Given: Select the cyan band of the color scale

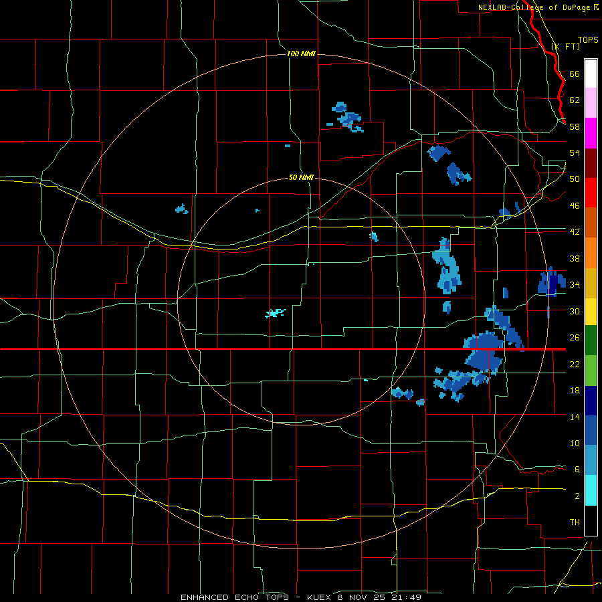Looking at the screenshot, I should (591, 490).
